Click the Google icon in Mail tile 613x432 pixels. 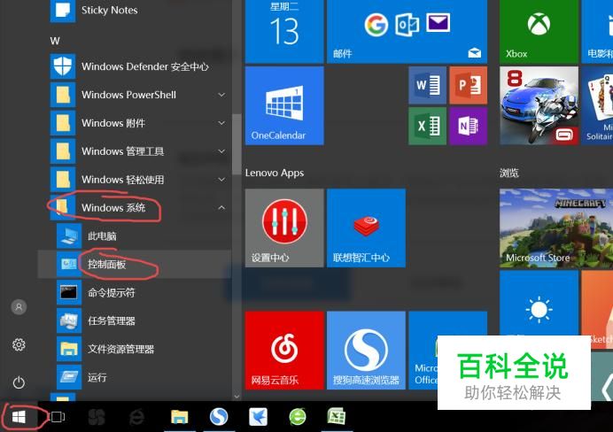pyautogui.click(x=376, y=25)
